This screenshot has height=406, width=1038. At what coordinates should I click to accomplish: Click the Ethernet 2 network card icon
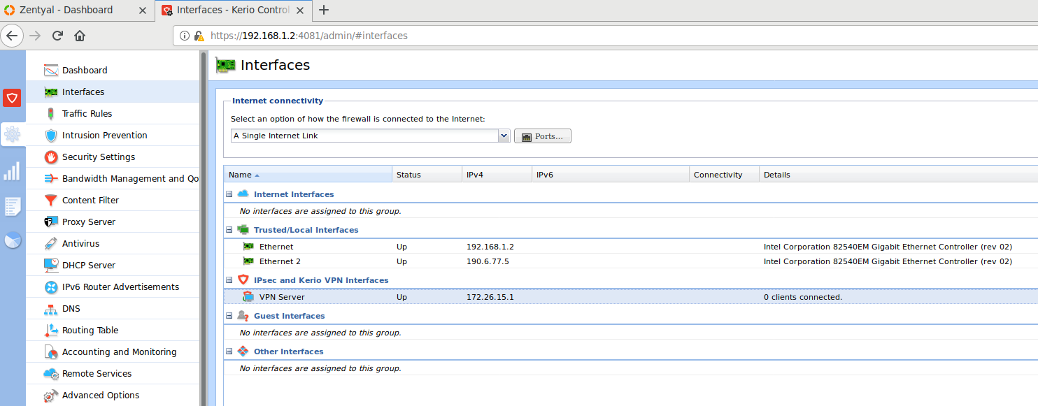tap(248, 261)
